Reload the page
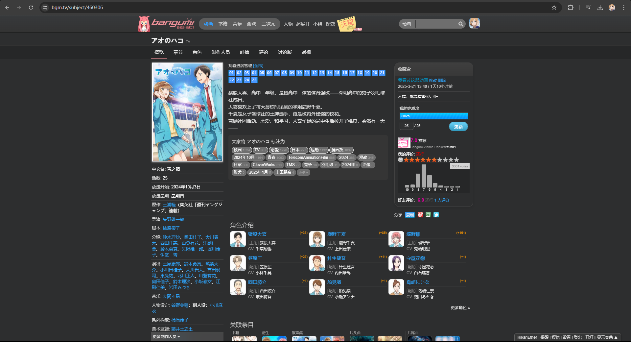 coord(31,7)
